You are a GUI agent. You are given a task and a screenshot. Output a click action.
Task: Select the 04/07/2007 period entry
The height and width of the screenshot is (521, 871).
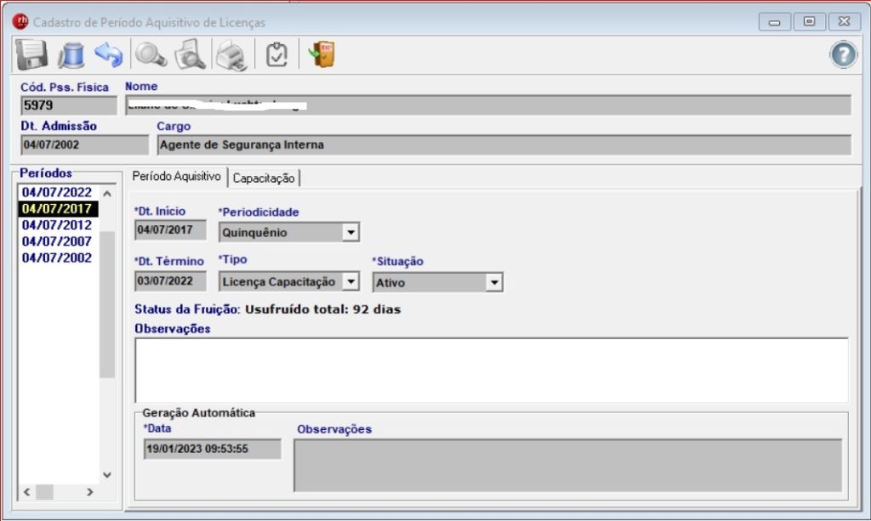[57, 241]
